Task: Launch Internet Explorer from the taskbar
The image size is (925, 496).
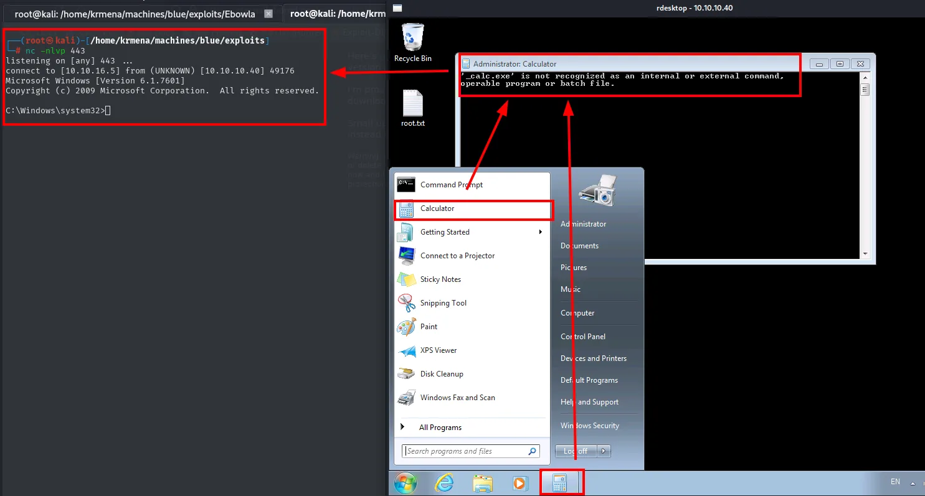Action: click(x=444, y=483)
